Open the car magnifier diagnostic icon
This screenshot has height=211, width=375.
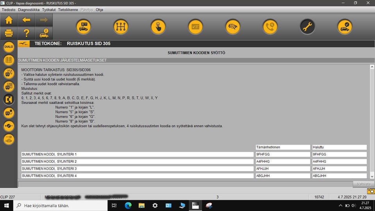pyautogui.click(x=233, y=27)
